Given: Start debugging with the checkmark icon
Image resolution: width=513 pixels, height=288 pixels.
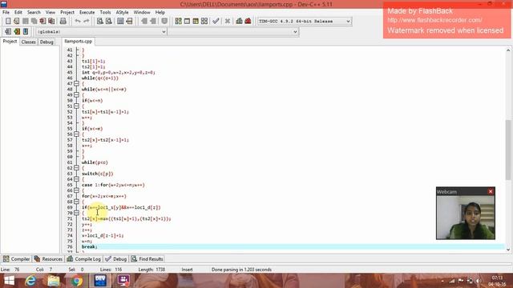Looking at the screenshot, I should [216, 22].
